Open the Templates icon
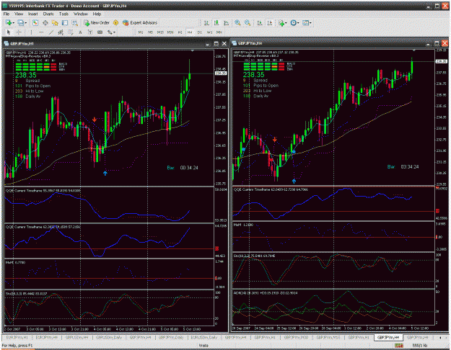The width and height of the screenshot is (451, 350). pos(305,22)
